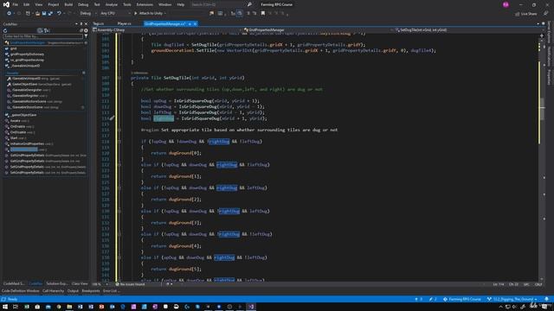Click in the Spade filter text box
Screen dimensions: 554x311
click(x=42, y=36)
